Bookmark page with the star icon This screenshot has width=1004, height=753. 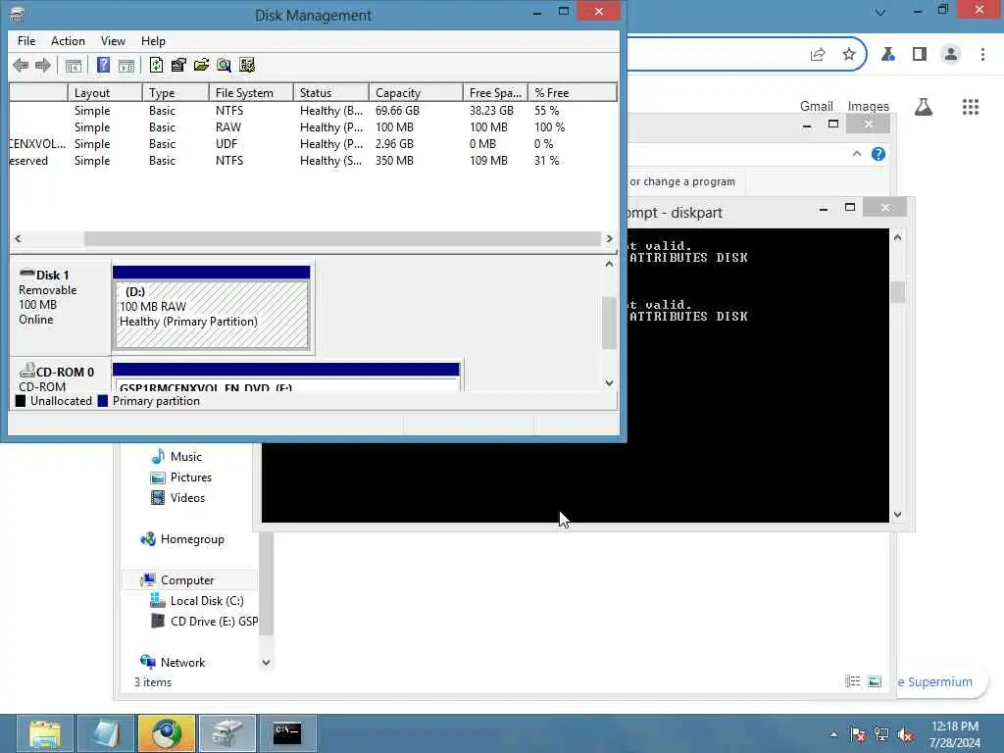point(849,55)
